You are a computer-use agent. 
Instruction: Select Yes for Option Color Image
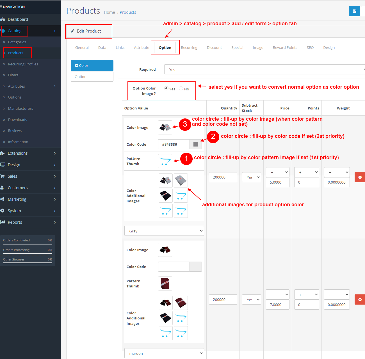coord(166,88)
